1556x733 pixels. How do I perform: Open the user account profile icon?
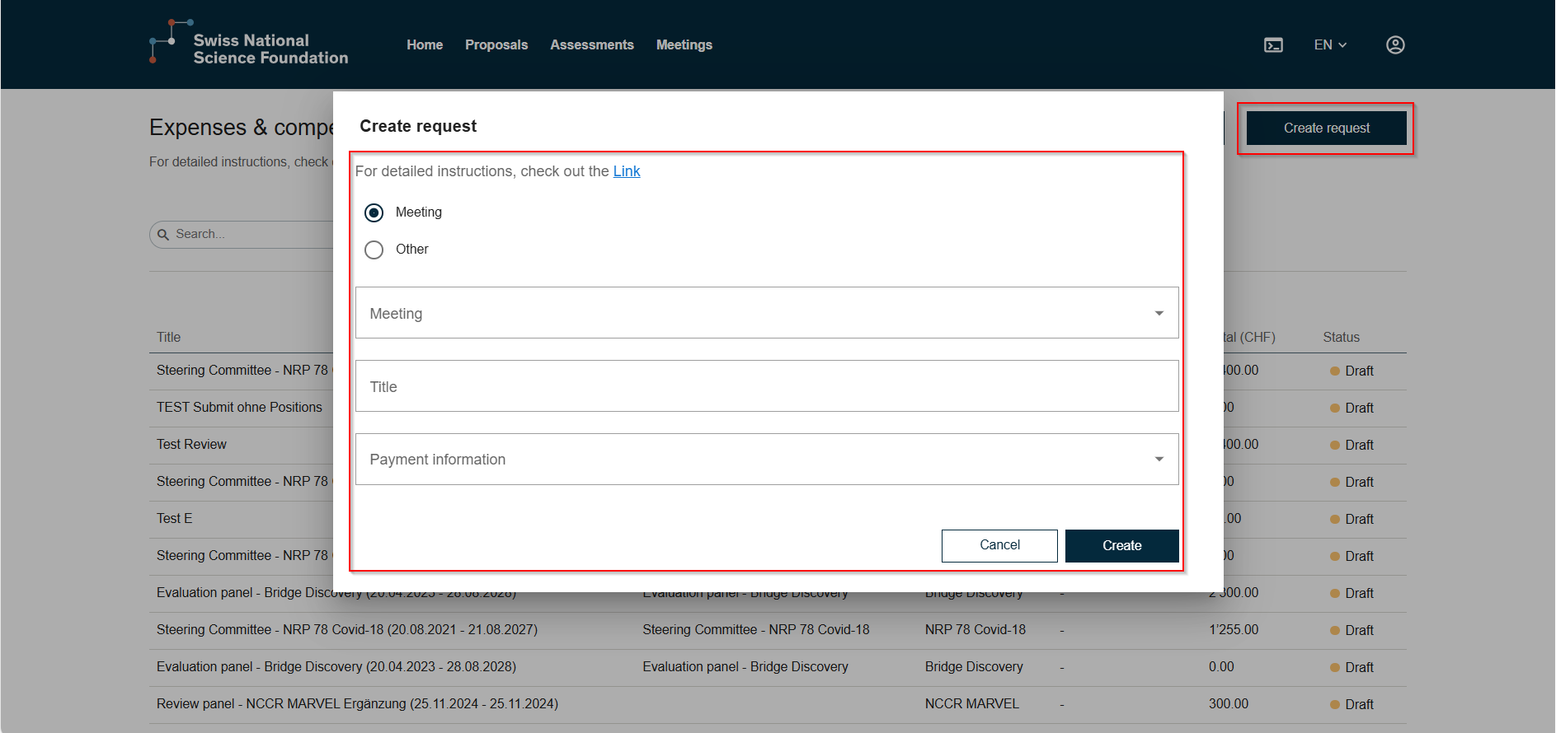pos(1394,45)
